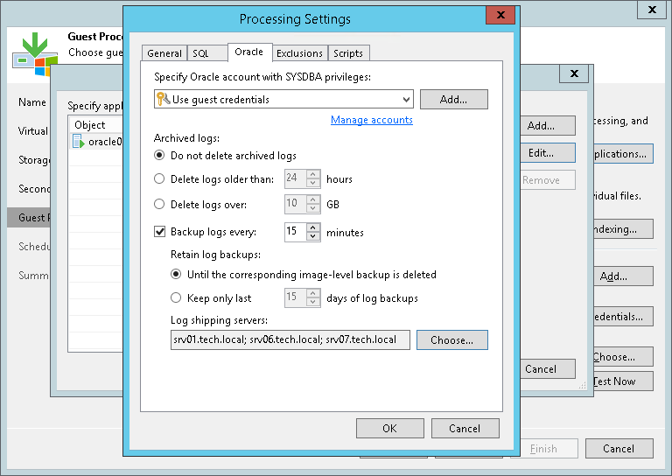Open the Manage accounts link

click(372, 120)
